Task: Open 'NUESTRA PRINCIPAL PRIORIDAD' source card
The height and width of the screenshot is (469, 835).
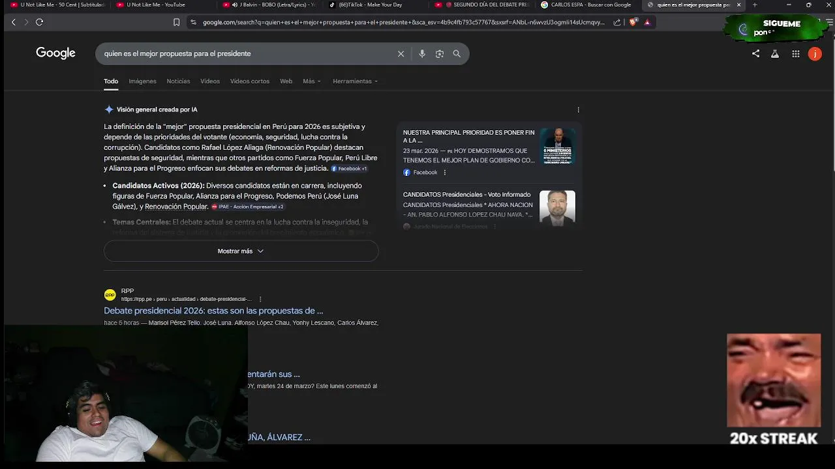Action: pos(468,136)
